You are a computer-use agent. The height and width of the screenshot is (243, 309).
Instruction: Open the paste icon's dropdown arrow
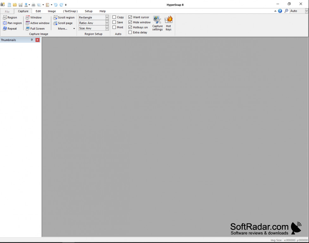[x=52, y=5]
